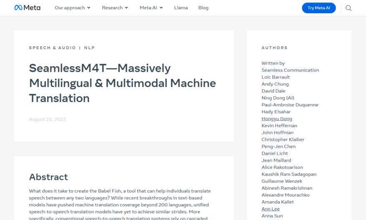Expand the Research dropdown chevron
The height and width of the screenshot is (220, 366).
click(x=126, y=7)
